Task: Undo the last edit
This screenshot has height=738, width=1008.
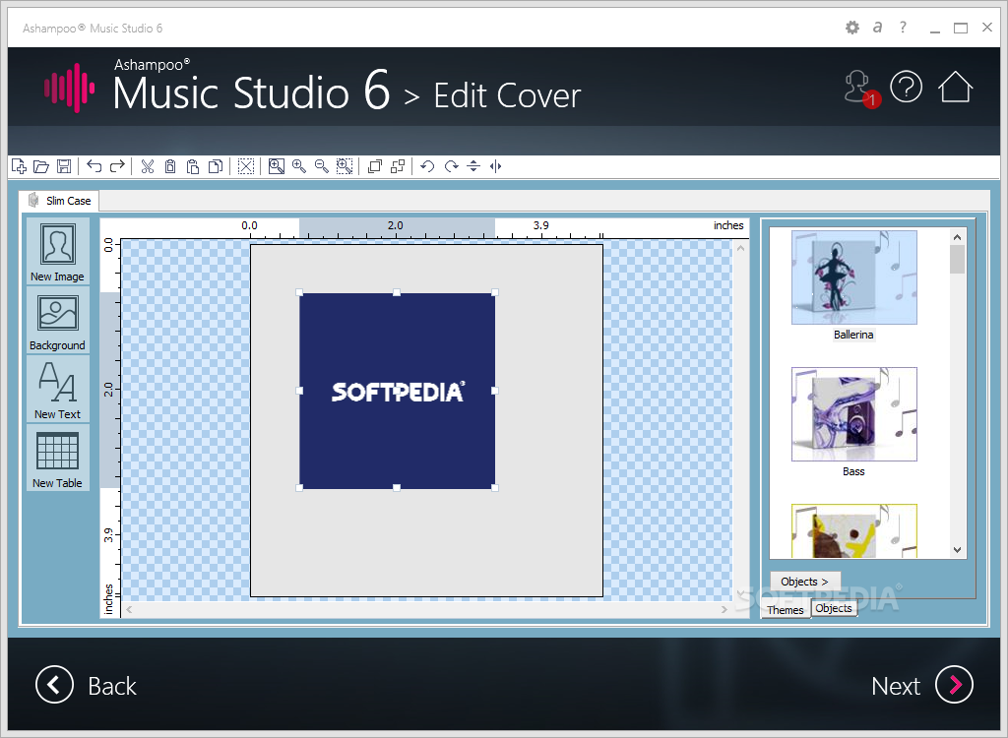Action: [x=94, y=166]
